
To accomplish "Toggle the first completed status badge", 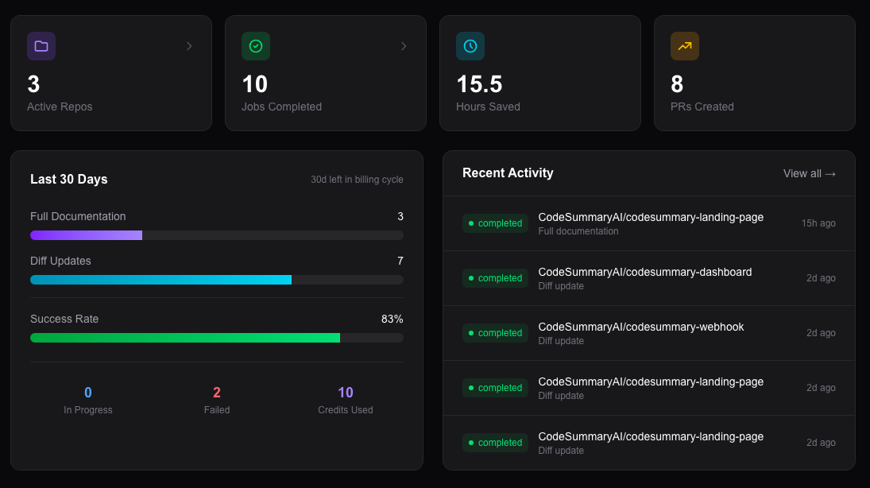I will point(495,223).
